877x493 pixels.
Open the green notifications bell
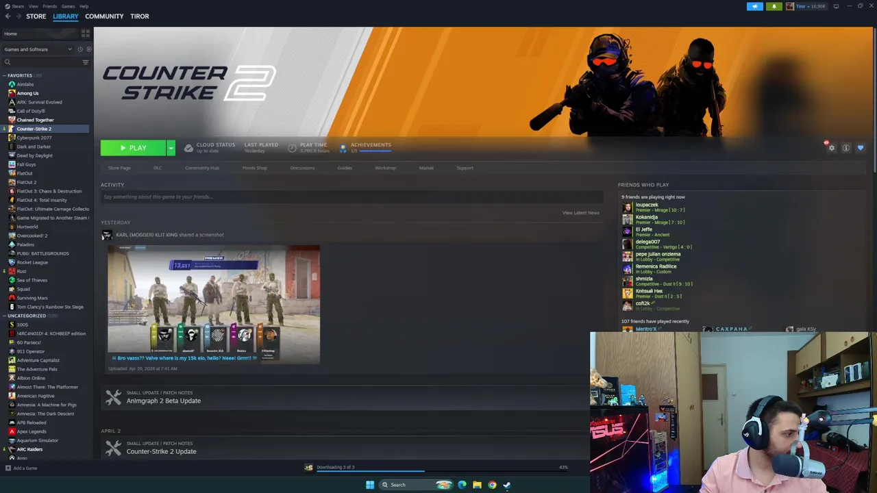pos(774,6)
